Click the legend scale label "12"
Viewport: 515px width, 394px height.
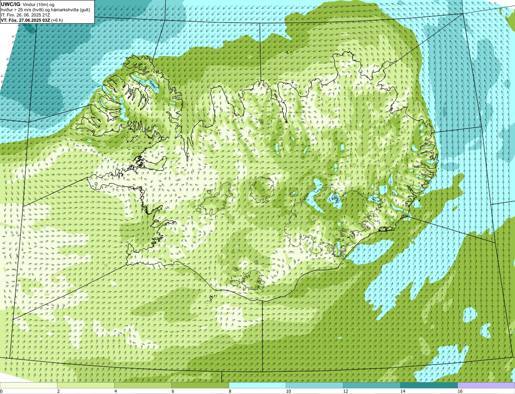pos(346,391)
